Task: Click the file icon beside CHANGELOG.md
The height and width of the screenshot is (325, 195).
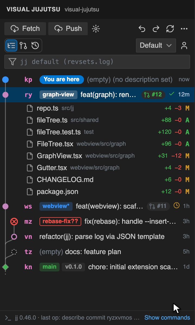Action: [x=30, y=180]
